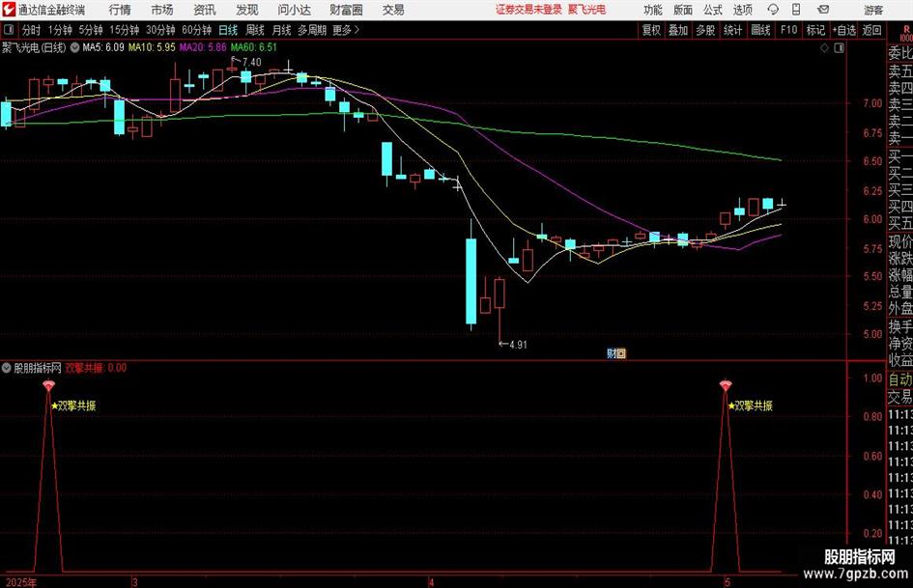Click the 证券交易未登录 login status link
The height and width of the screenshot is (588, 913).
coord(528,10)
